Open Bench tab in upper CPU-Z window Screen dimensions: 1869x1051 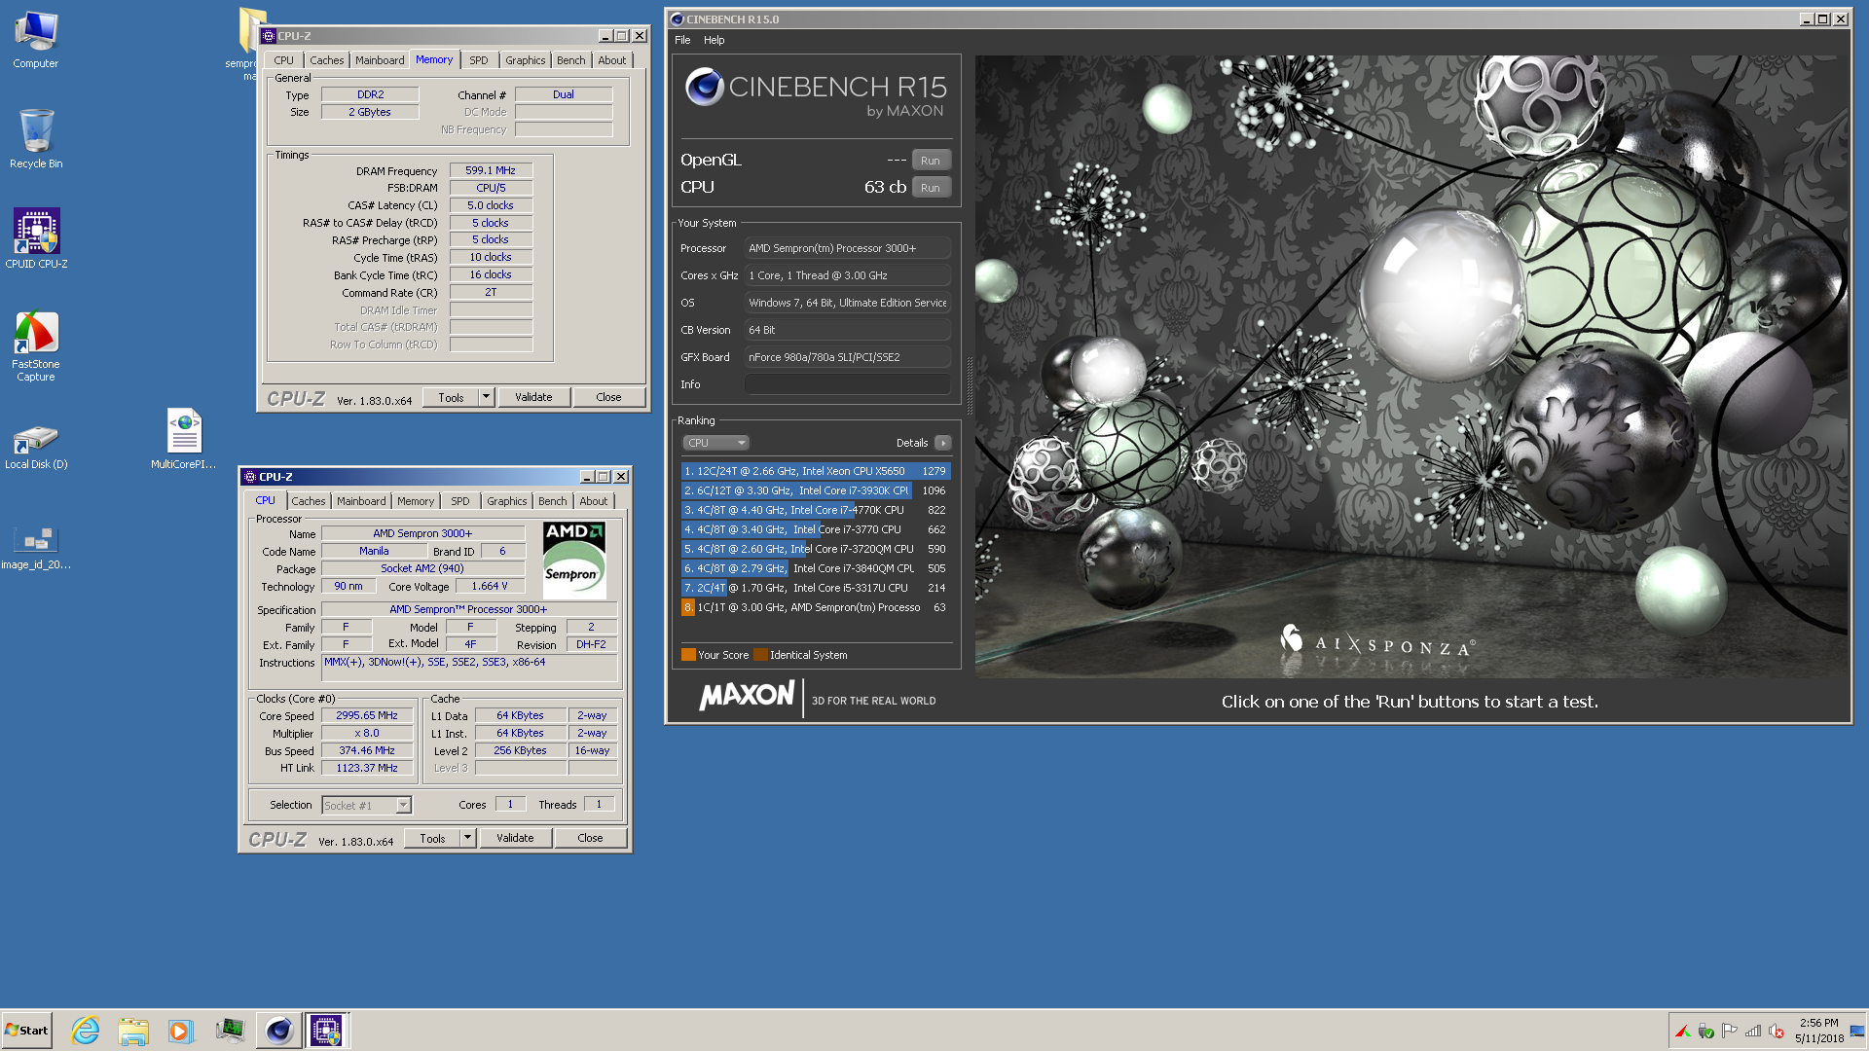[571, 60]
